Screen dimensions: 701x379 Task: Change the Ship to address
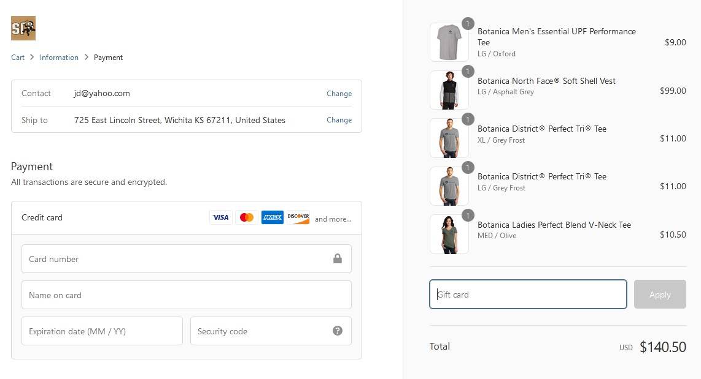(x=339, y=120)
